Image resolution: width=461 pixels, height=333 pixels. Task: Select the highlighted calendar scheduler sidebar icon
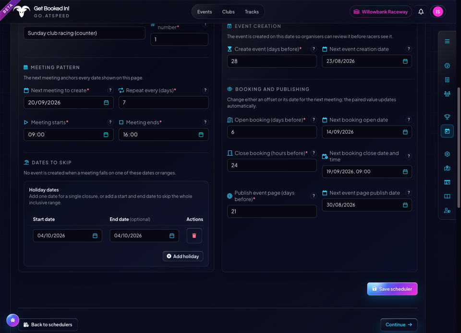pyautogui.click(x=447, y=131)
